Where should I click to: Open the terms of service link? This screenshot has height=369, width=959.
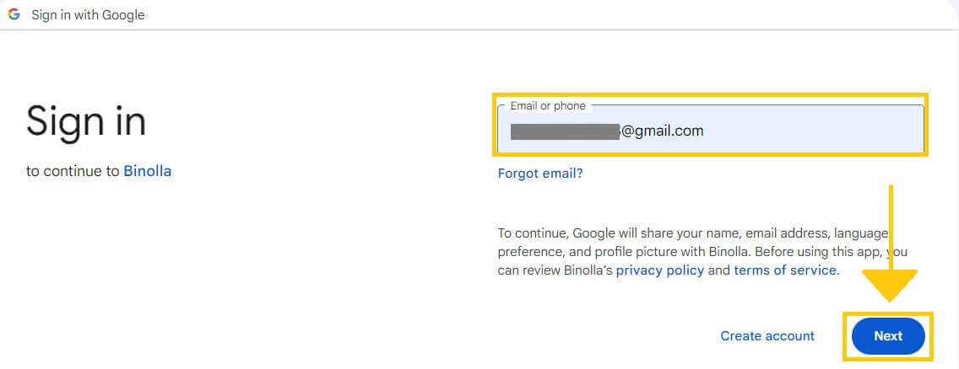(784, 270)
